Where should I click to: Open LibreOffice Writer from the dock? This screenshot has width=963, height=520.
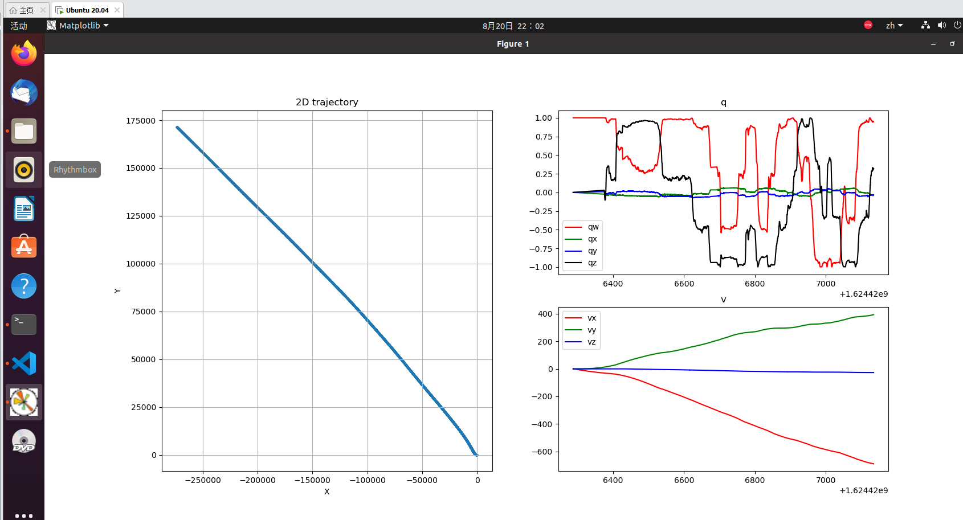(x=24, y=208)
